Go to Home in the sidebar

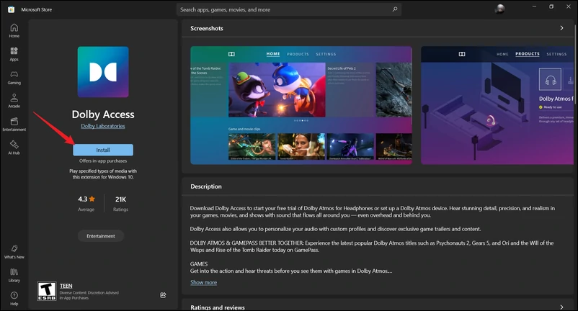pos(14,30)
